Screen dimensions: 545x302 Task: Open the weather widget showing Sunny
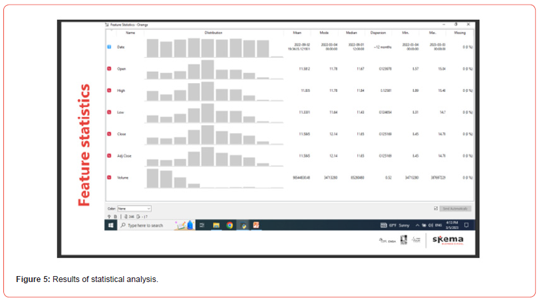point(395,226)
